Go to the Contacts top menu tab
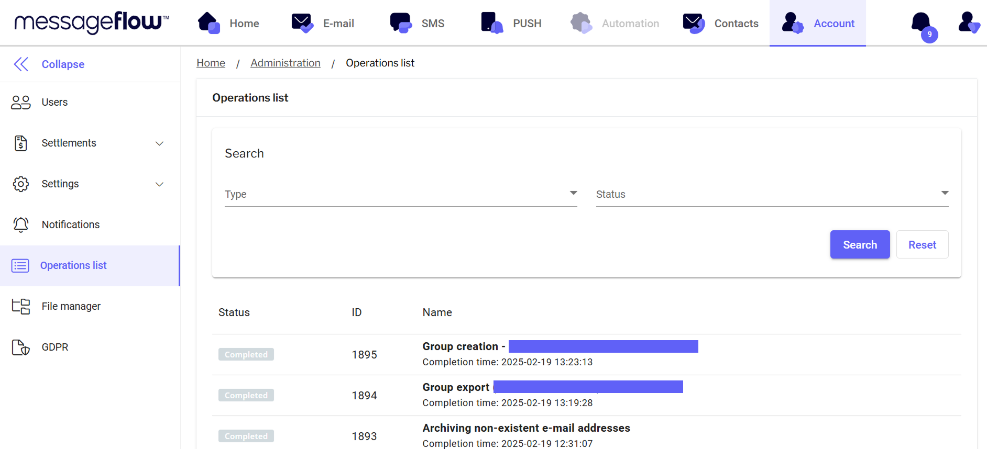The height and width of the screenshot is (449, 987). (721, 24)
